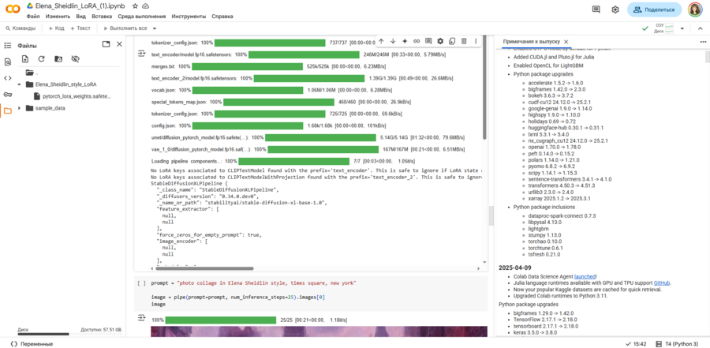The height and width of the screenshot is (348, 710).
Task: Add a comment to the cell
Action: (x=428, y=41)
